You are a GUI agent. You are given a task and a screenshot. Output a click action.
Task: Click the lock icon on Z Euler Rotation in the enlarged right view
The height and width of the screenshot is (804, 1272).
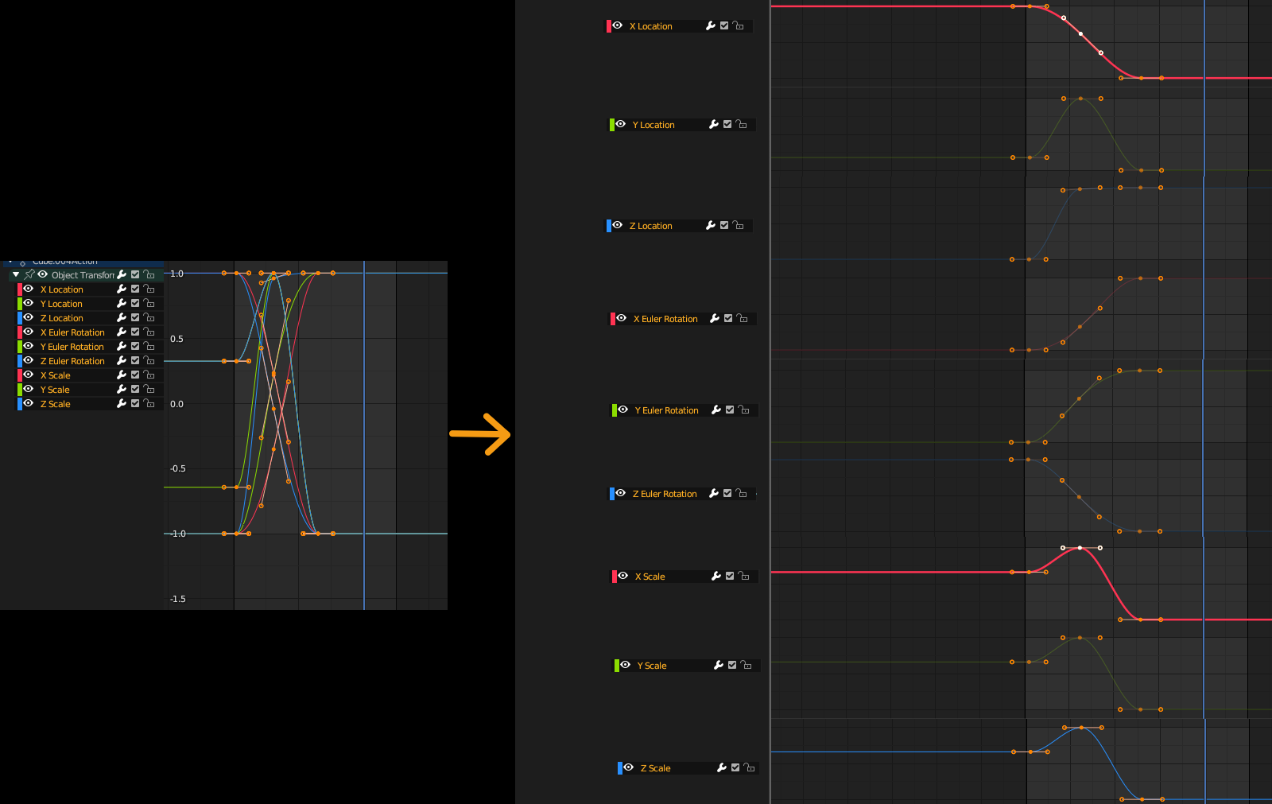tap(741, 494)
